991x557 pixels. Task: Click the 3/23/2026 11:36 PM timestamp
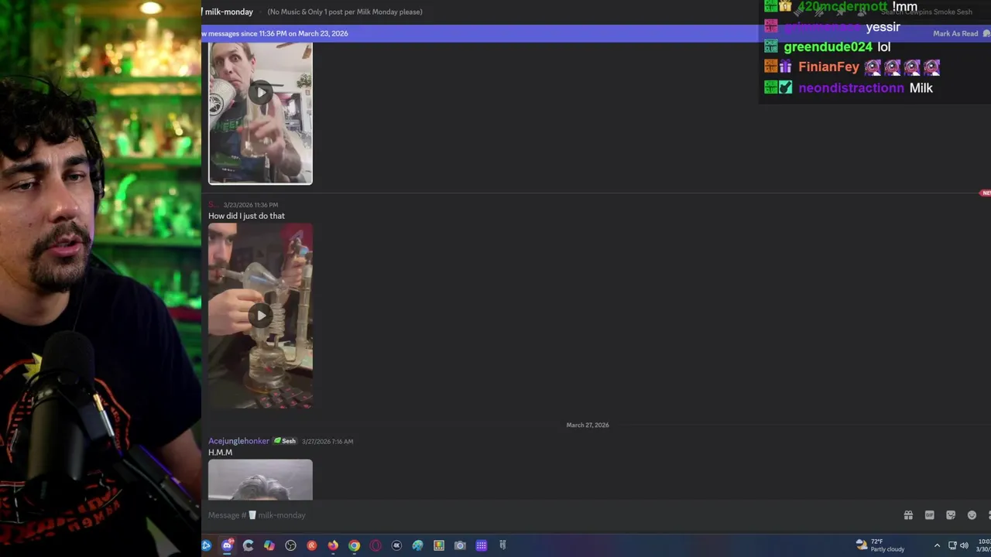click(x=250, y=205)
